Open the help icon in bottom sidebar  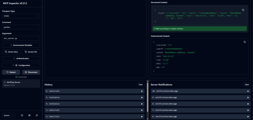click(x=22, y=115)
